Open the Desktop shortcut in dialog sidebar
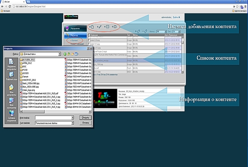 click(x=11, y=76)
